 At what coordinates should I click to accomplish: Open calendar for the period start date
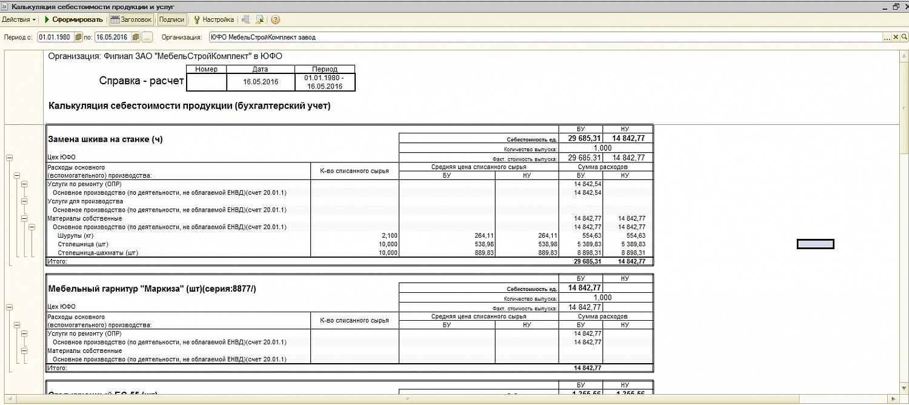click(78, 37)
